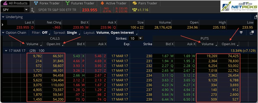
Task: Switch to the Futures Trader tab
Action: coord(80,3)
